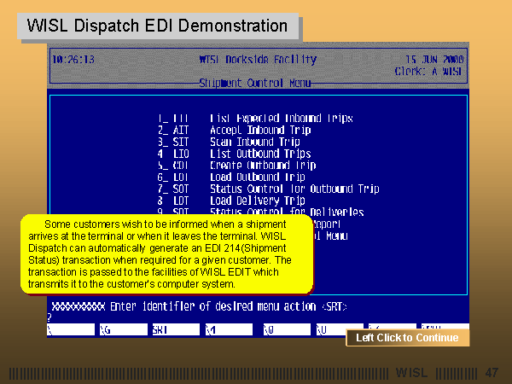Choose Accept Inbound Trip option
The width and height of the screenshot is (512, 384).
[x=259, y=130]
